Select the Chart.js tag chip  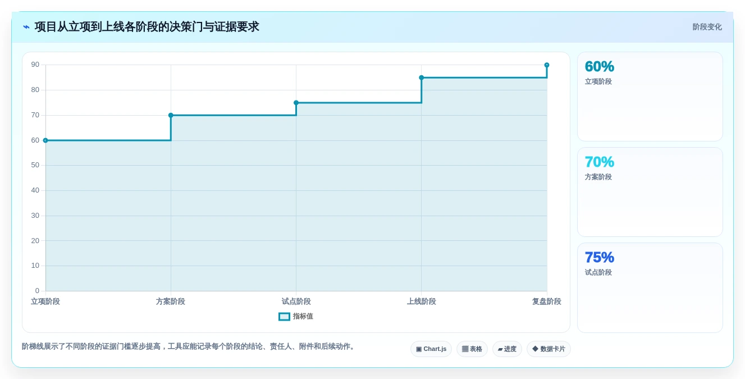(431, 349)
